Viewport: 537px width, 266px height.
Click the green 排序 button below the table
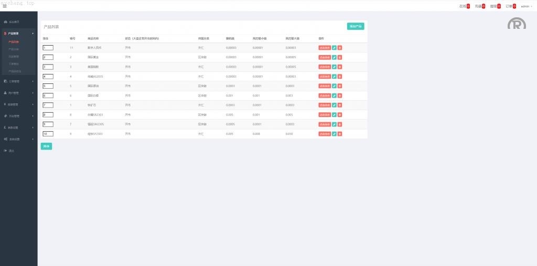click(46, 146)
